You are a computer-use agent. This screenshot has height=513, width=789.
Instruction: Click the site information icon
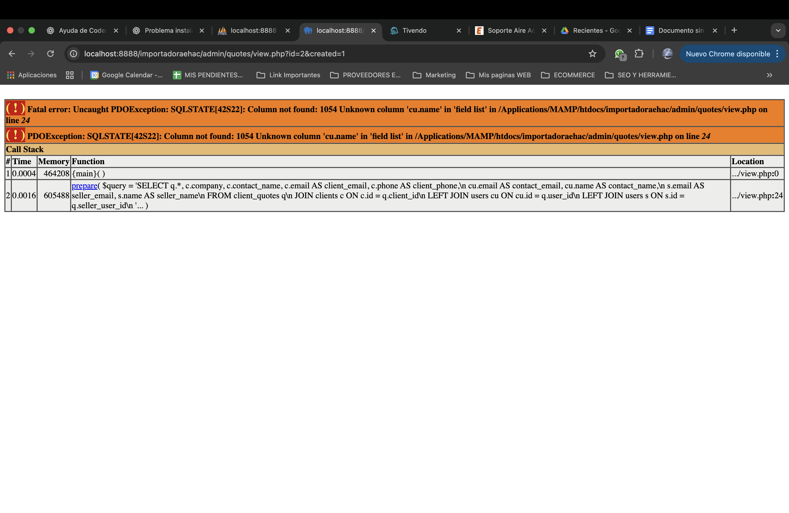tap(74, 54)
